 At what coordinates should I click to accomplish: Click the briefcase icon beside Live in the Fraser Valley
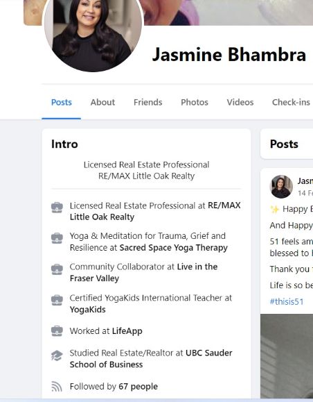57,269
